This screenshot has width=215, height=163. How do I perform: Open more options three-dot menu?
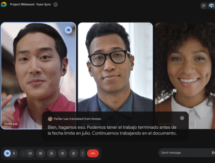pyautogui.click(x=82, y=153)
